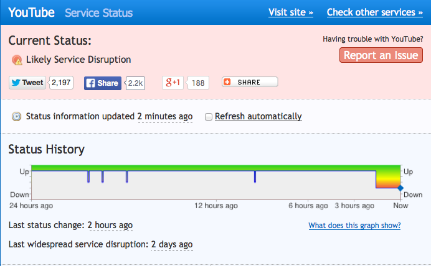Click the YouTube title in header
Viewport: 431px width, 266px height.
pyautogui.click(x=31, y=12)
